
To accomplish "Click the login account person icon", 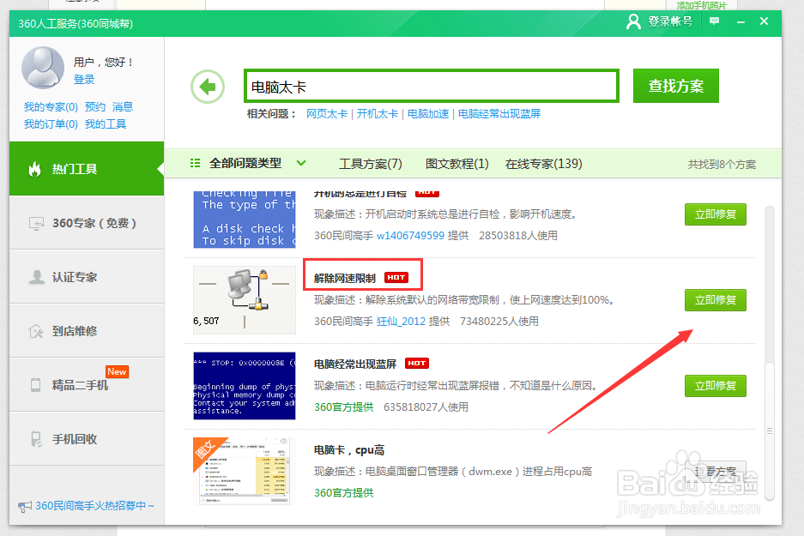I will click(634, 21).
